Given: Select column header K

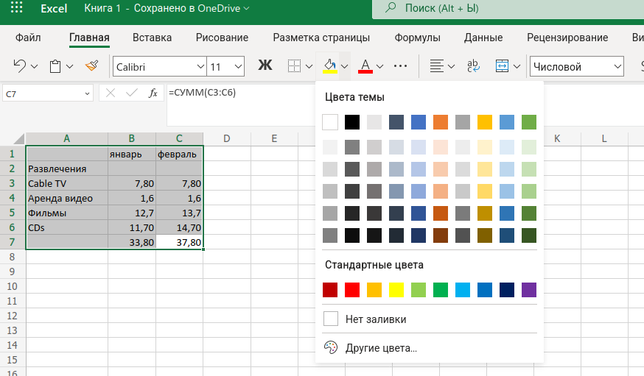Looking at the screenshot, I should coord(557,138).
